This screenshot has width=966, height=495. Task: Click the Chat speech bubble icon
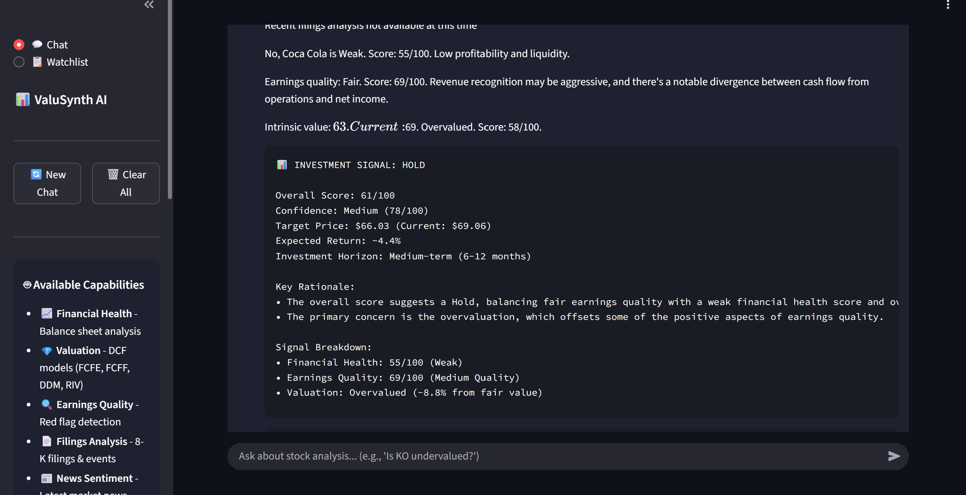(37, 45)
